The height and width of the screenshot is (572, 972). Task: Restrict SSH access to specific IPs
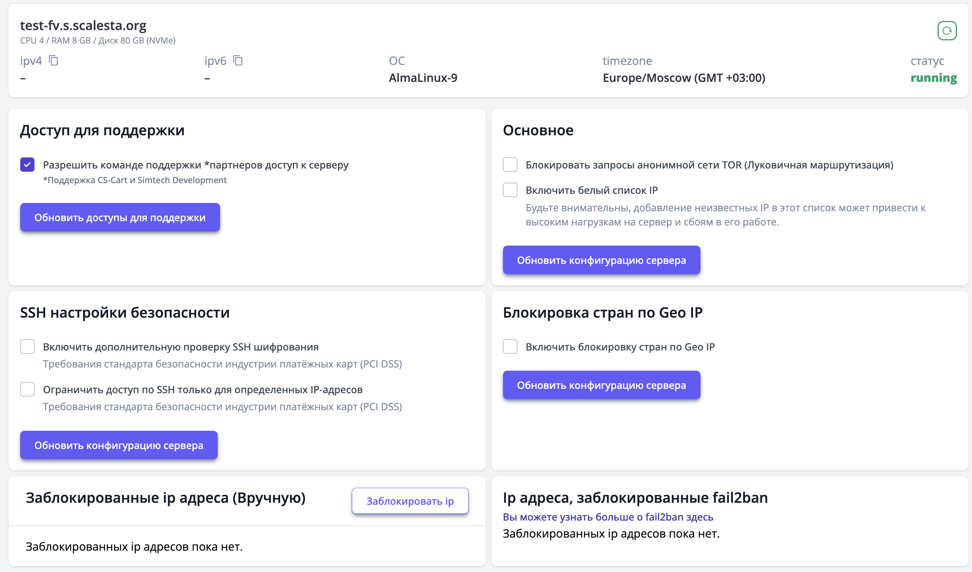click(x=27, y=389)
